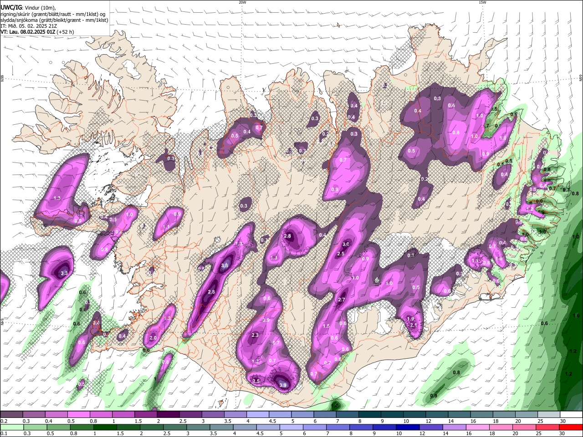Image resolution: width=583 pixels, height=437 pixels.
Task: Click the '15W' longitude label
Action: click(482, 2)
